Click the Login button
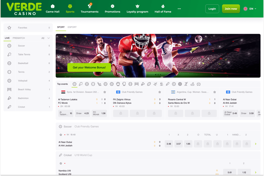The width and height of the screenshot is (264, 176). coord(212,9)
